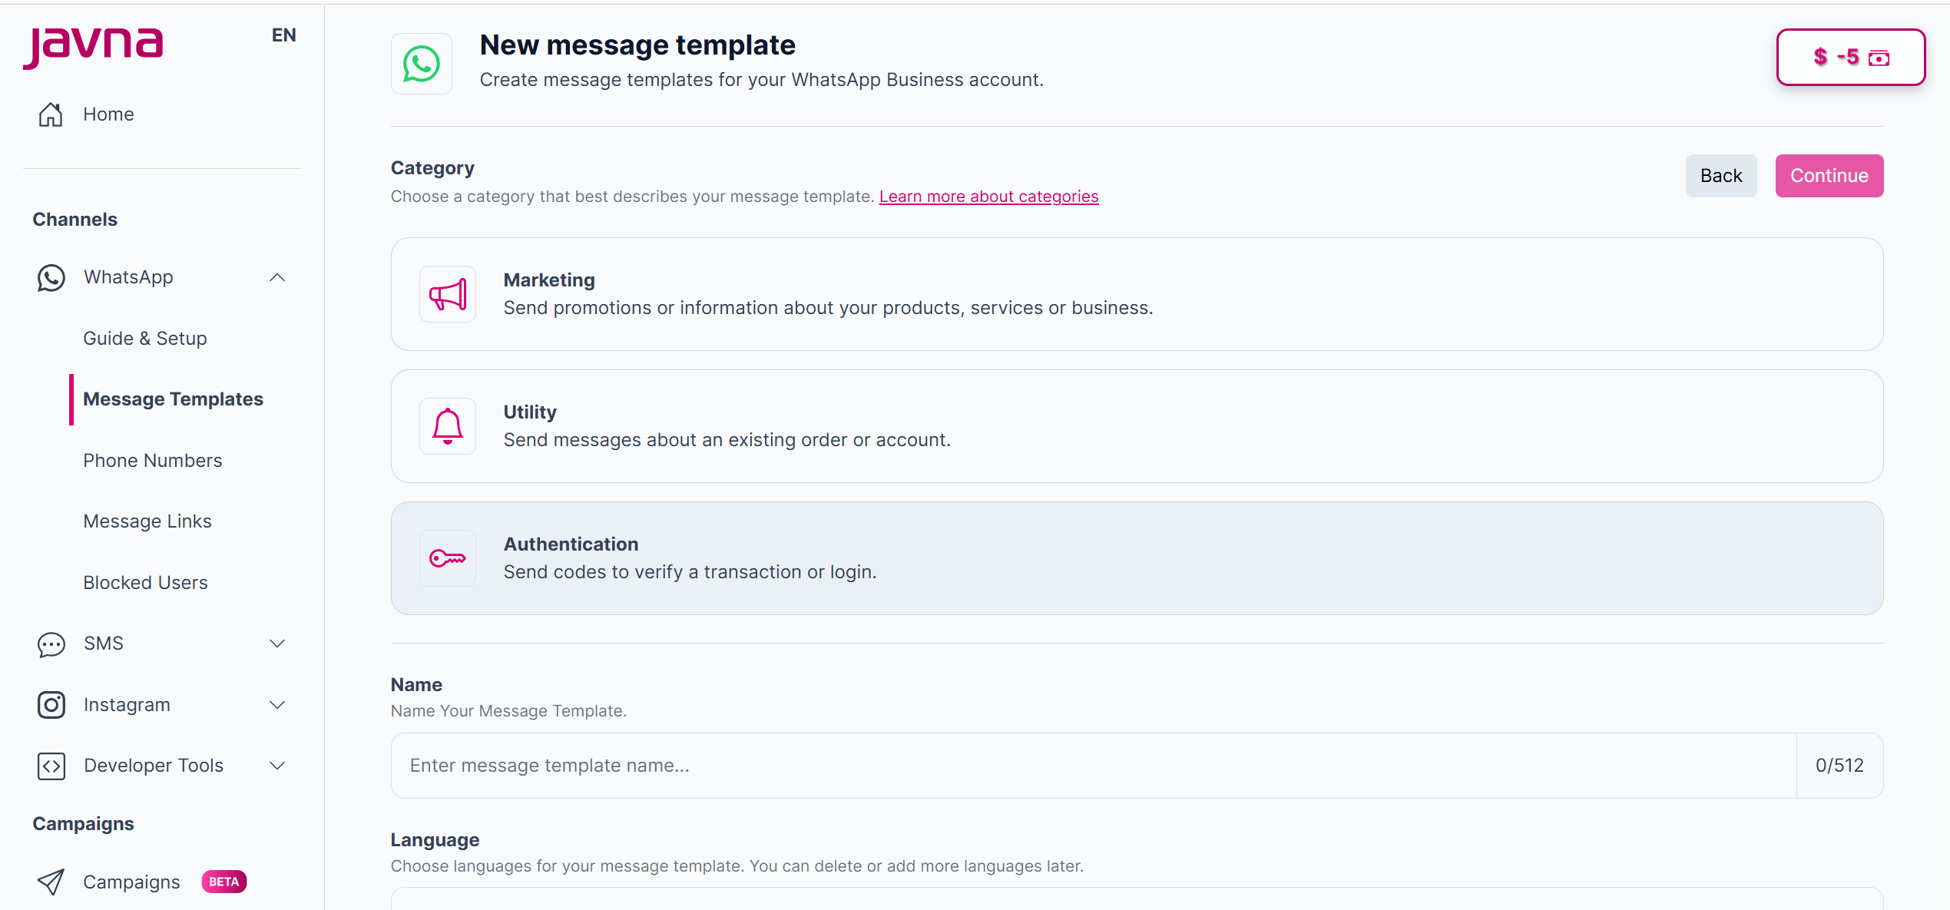Image resolution: width=1950 pixels, height=910 pixels.
Task: Collapse the WhatsApp menu chevron
Action: tap(277, 277)
